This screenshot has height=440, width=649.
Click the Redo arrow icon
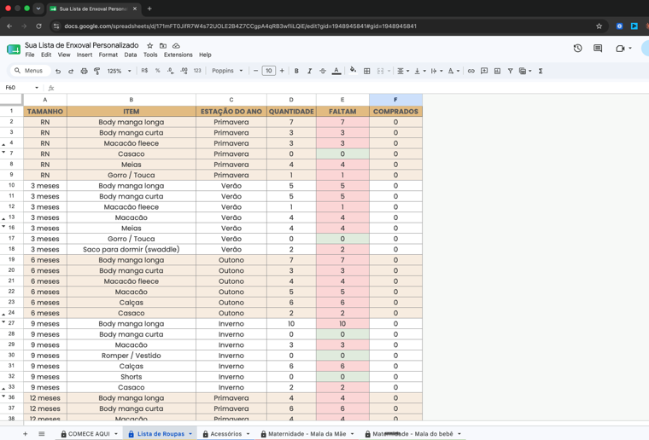71,71
